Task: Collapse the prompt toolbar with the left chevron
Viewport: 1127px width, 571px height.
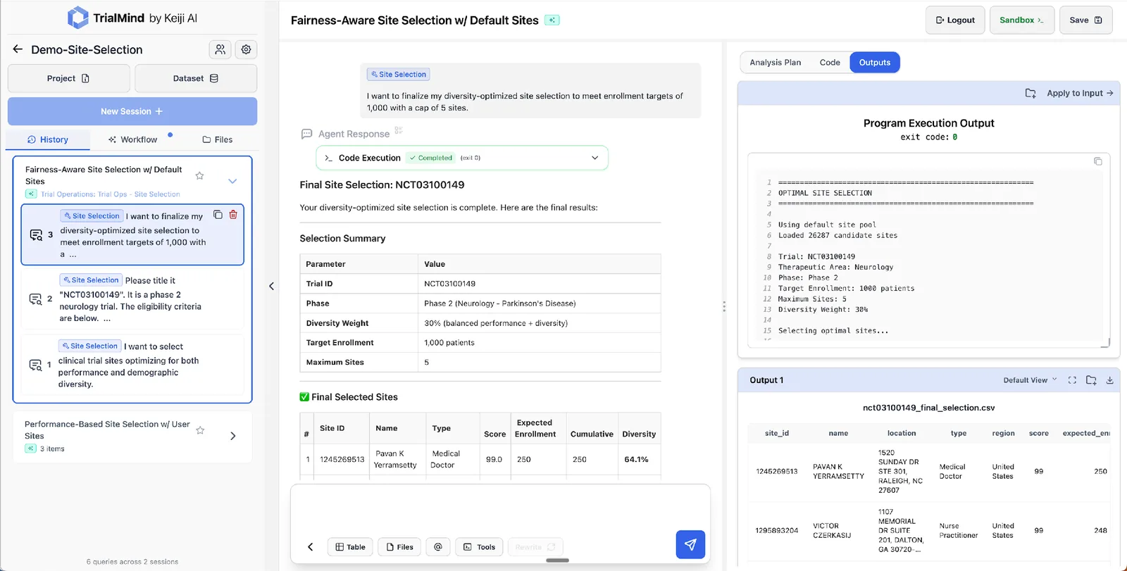Action: tap(310, 547)
